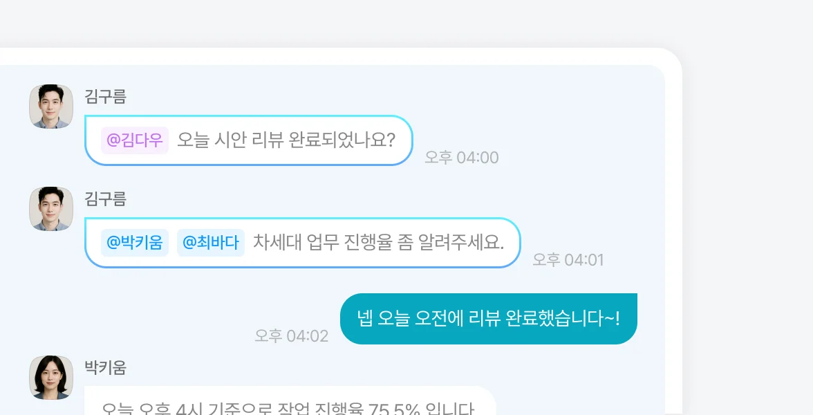Click the 오후 04:00 timestamp

461,158
